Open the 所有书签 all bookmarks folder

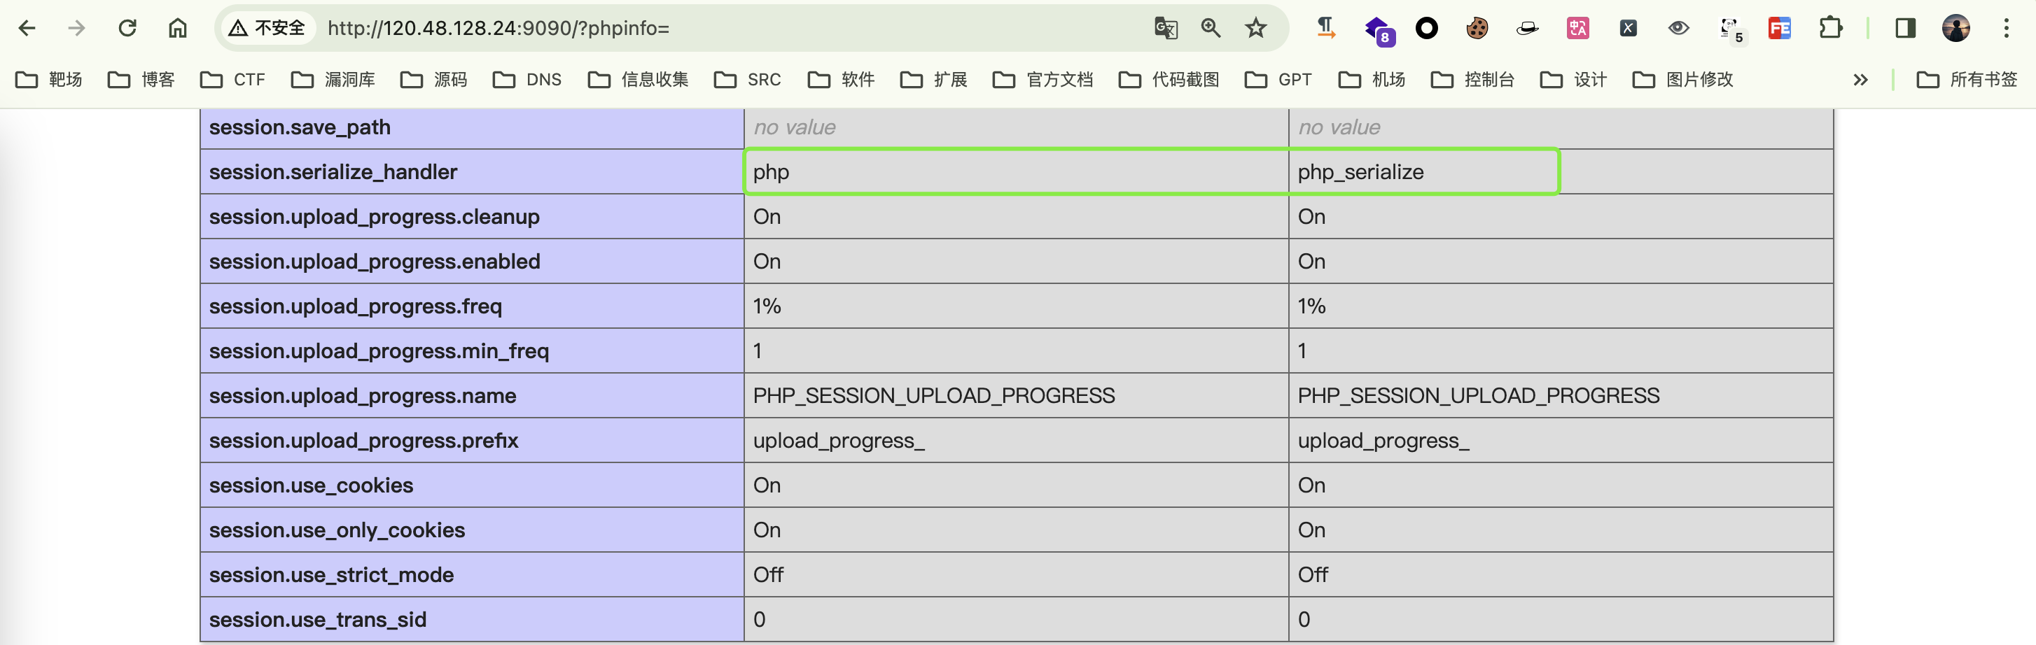(x=1967, y=80)
